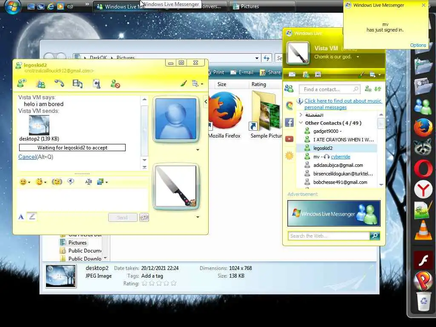Viewport: 436px width, 327px height.
Task: Start a call with the phone handset icon
Action: [x=59, y=83]
